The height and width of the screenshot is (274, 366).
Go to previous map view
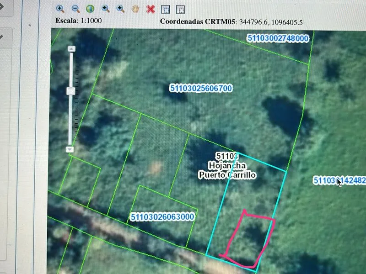coord(106,9)
